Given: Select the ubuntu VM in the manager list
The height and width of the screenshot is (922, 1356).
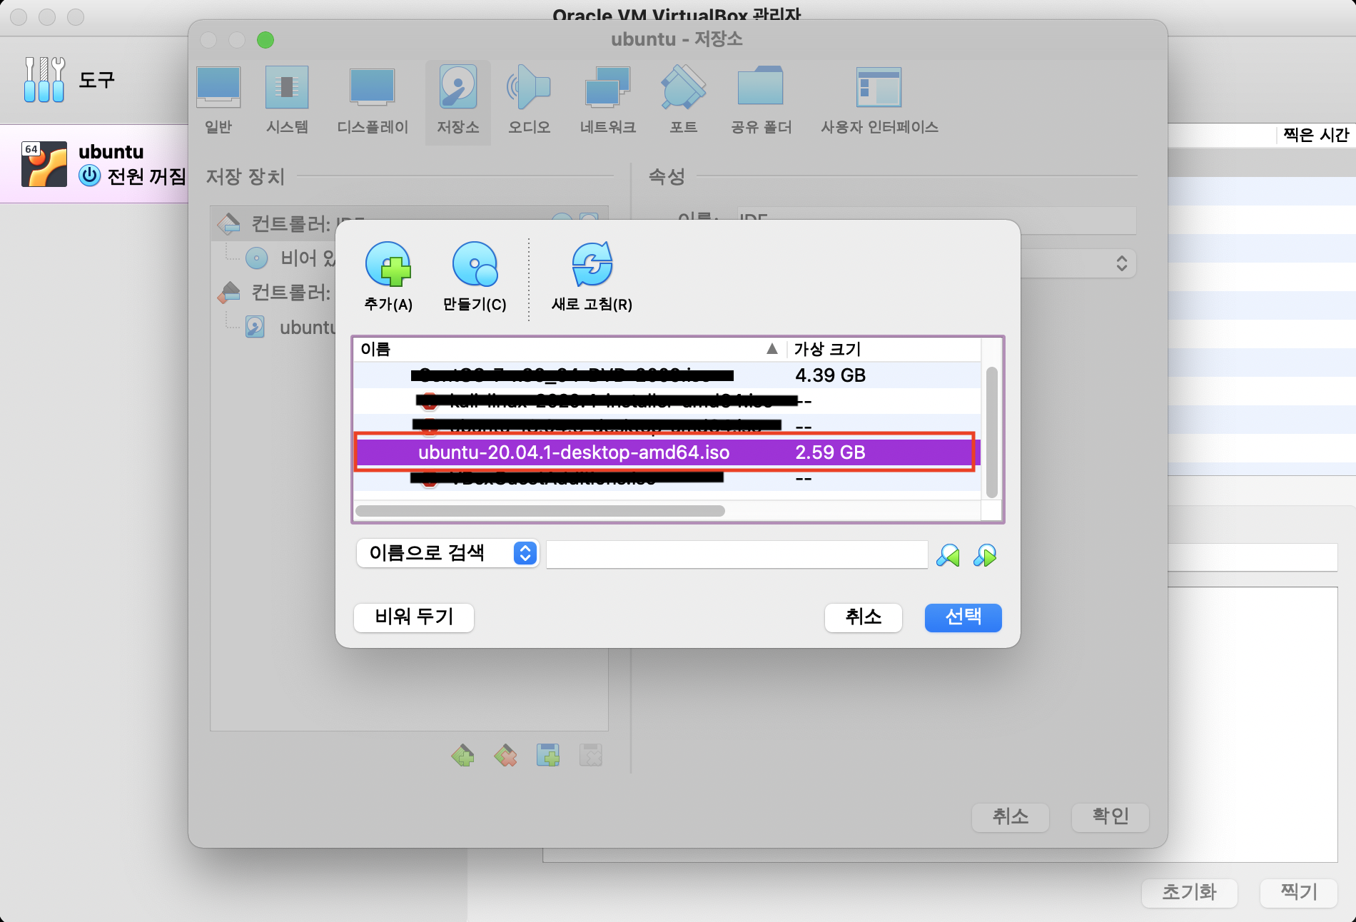Looking at the screenshot, I should (x=94, y=164).
